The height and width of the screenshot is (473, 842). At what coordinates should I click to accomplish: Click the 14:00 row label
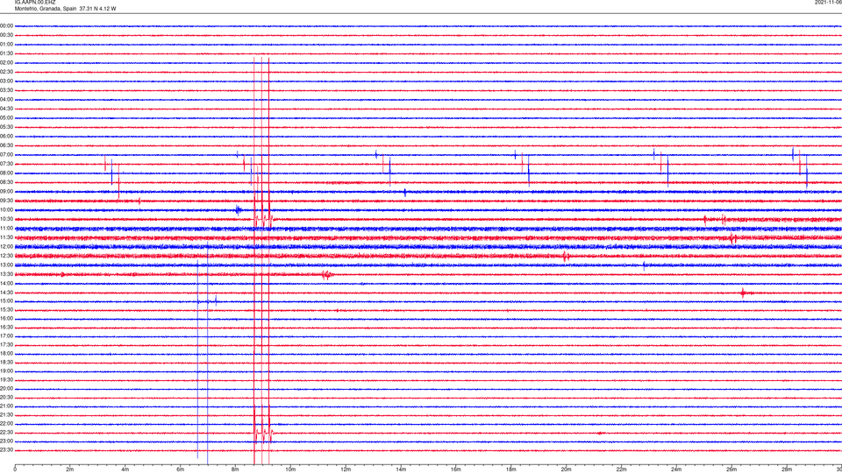tap(6, 284)
